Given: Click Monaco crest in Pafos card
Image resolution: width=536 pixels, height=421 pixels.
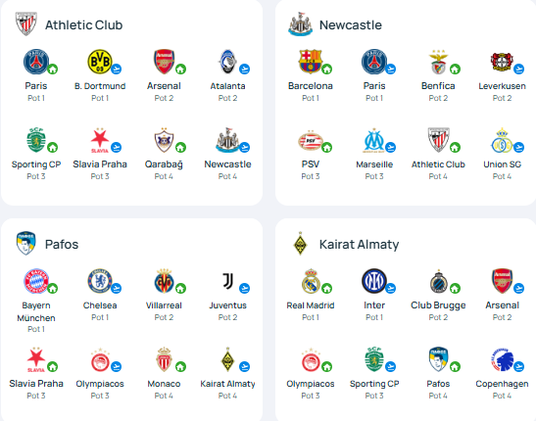Looking at the screenshot, I should click(x=164, y=359).
